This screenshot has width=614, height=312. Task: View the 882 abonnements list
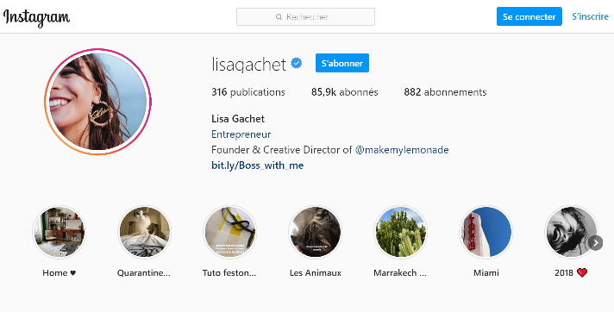(x=445, y=92)
